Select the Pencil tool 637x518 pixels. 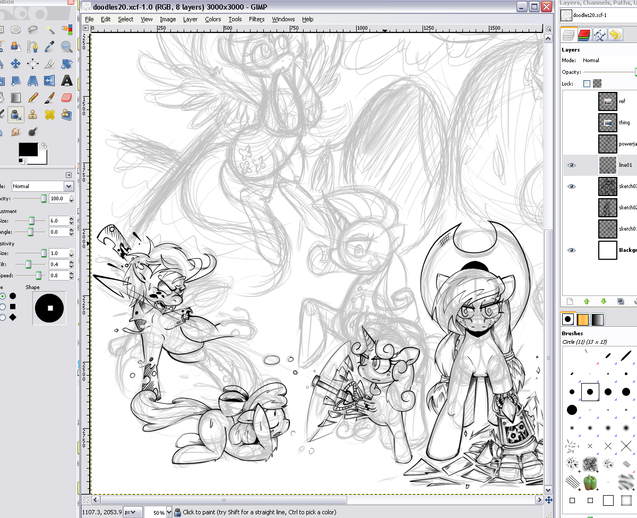click(33, 98)
